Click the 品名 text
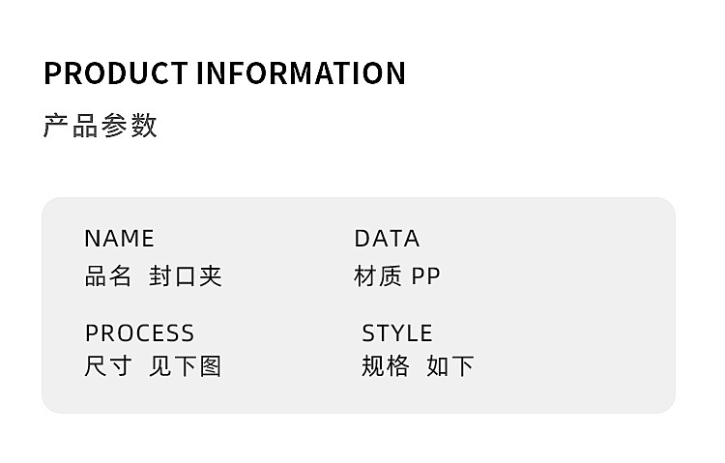Screen dimensions: 725x463 (108, 276)
